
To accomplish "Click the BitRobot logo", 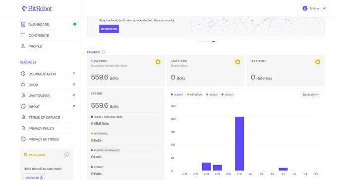I will coord(37,8).
